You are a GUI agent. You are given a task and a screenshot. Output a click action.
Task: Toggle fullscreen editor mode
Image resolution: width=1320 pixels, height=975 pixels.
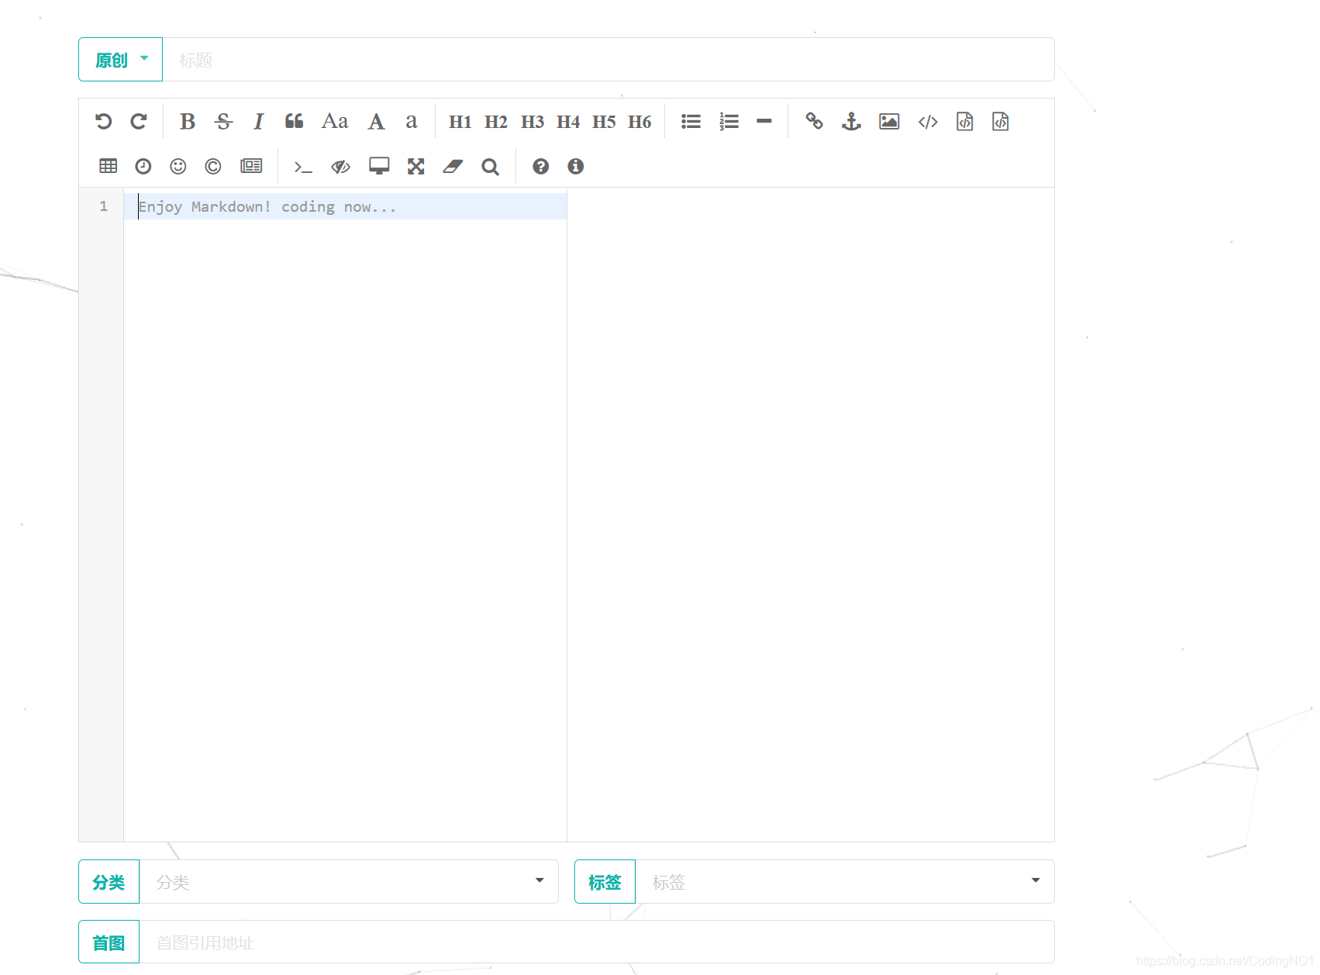416,166
